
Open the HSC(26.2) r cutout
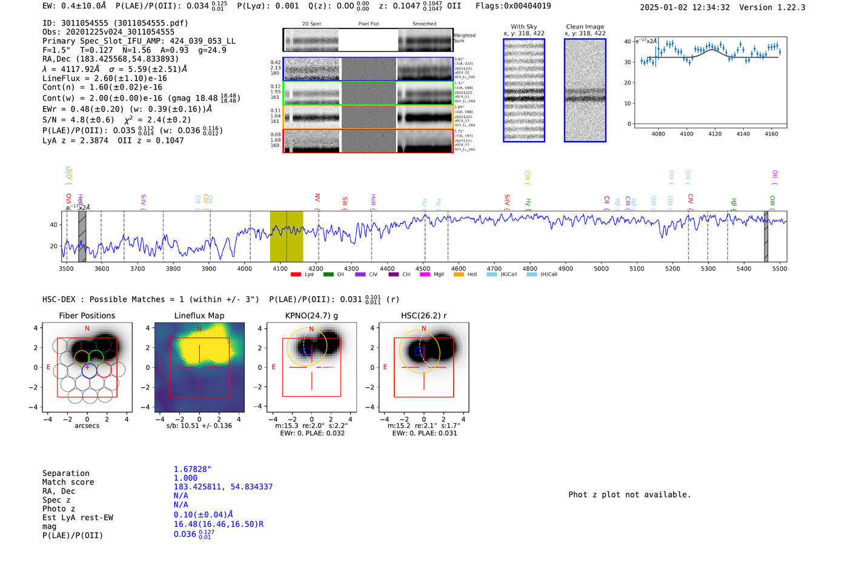pos(423,368)
